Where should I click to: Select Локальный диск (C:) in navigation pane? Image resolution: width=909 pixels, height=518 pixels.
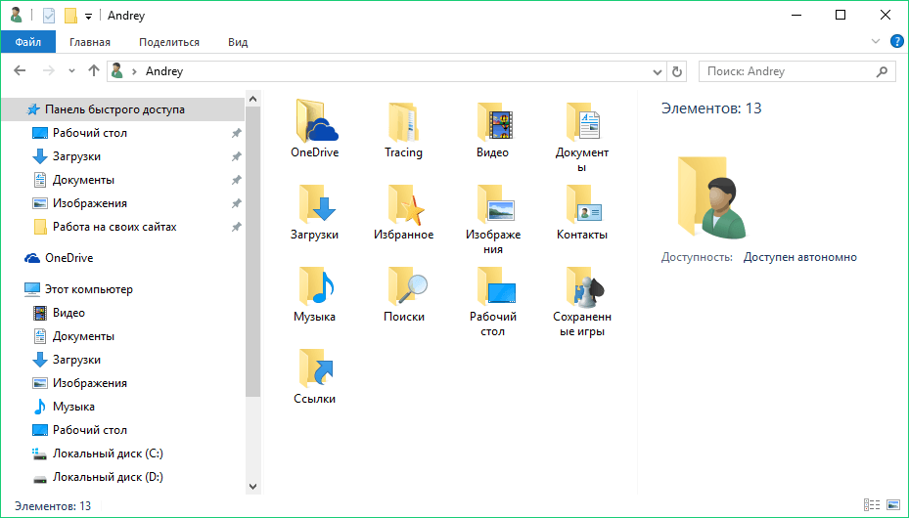point(108,453)
